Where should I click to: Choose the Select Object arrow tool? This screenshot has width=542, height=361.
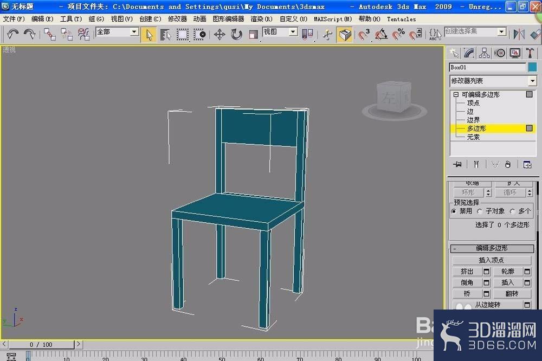149,35
